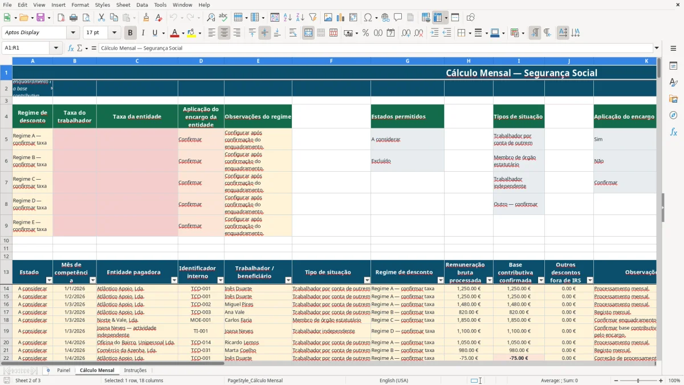Insert an image
This screenshot has width=684, height=385.
[328, 18]
